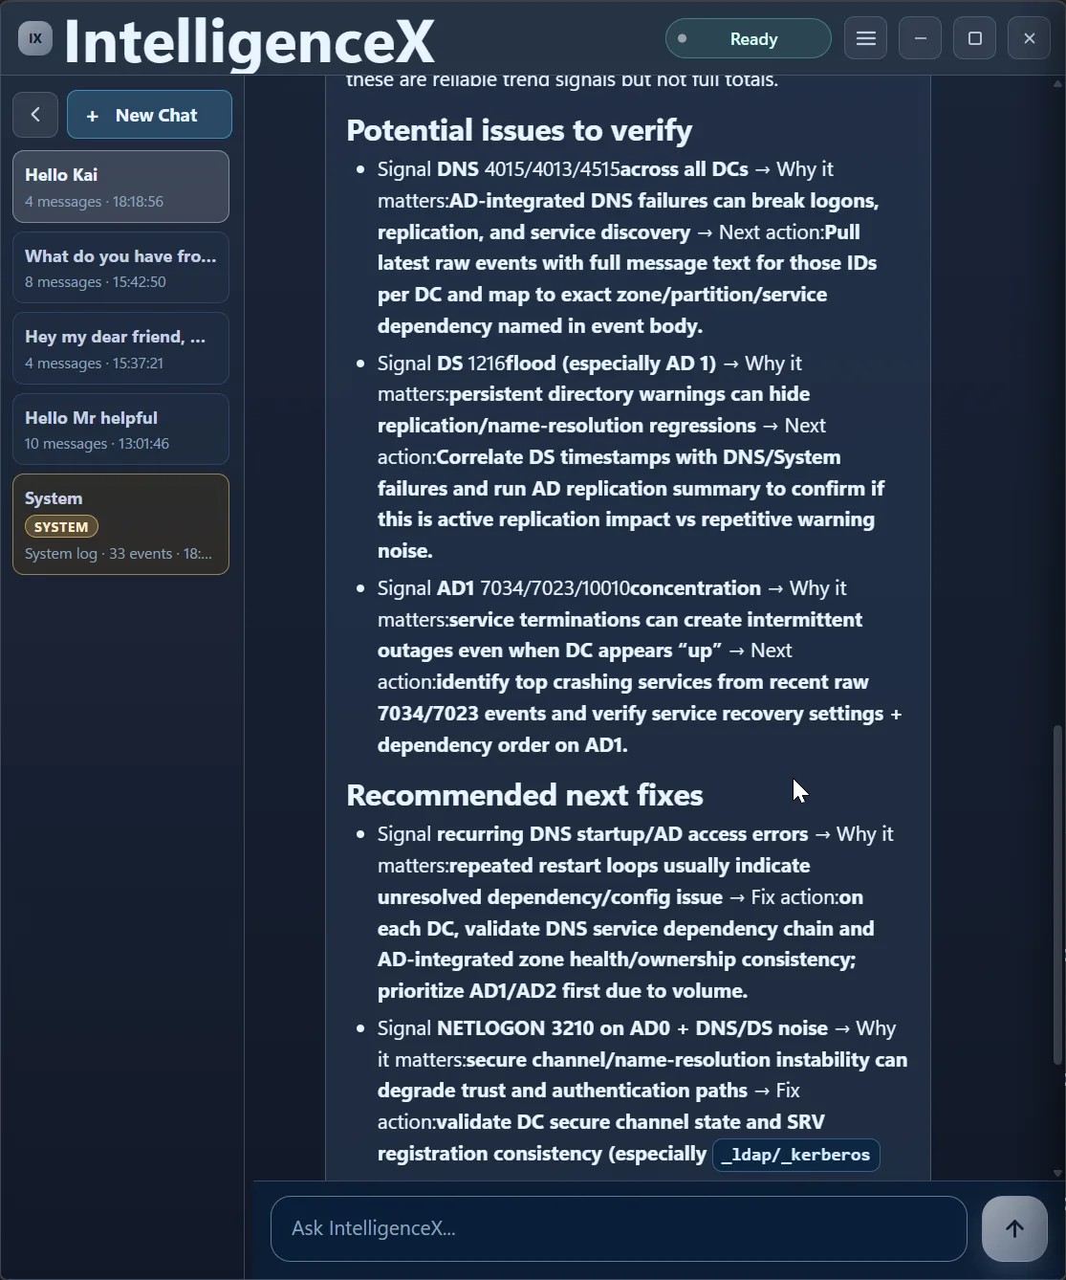Screen dimensions: 1066x1280
Task: Open the Hello Mr helpful conversation
Action: tap(120, 429)
